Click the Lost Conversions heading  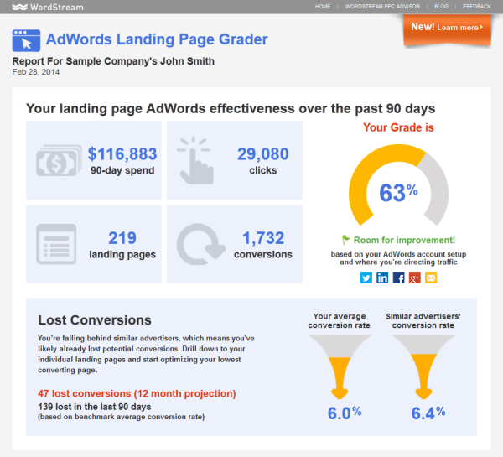coord(95,320)
